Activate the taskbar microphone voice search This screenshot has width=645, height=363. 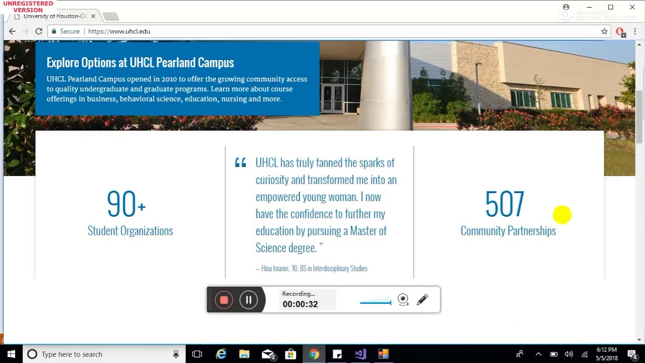pos(176,354)
